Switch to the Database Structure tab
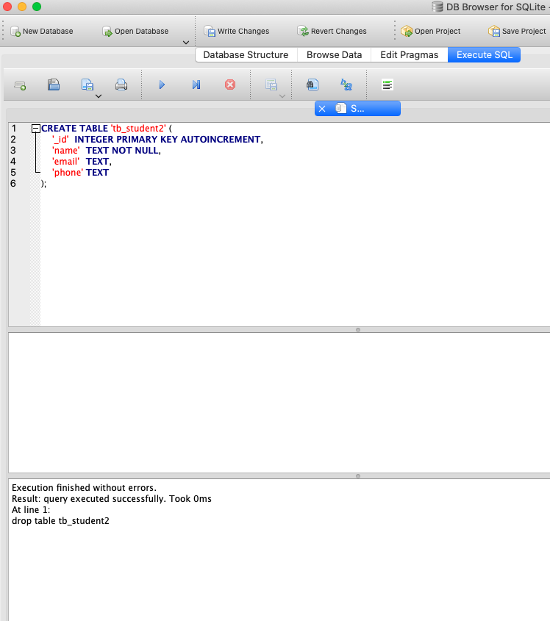 click(x=246, y=54)
